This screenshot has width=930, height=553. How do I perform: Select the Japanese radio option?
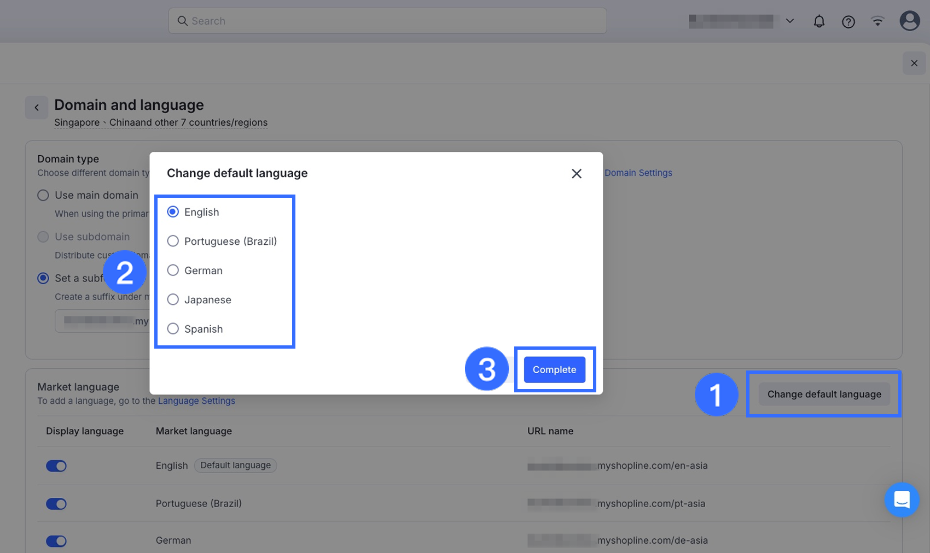pos(173,299)
